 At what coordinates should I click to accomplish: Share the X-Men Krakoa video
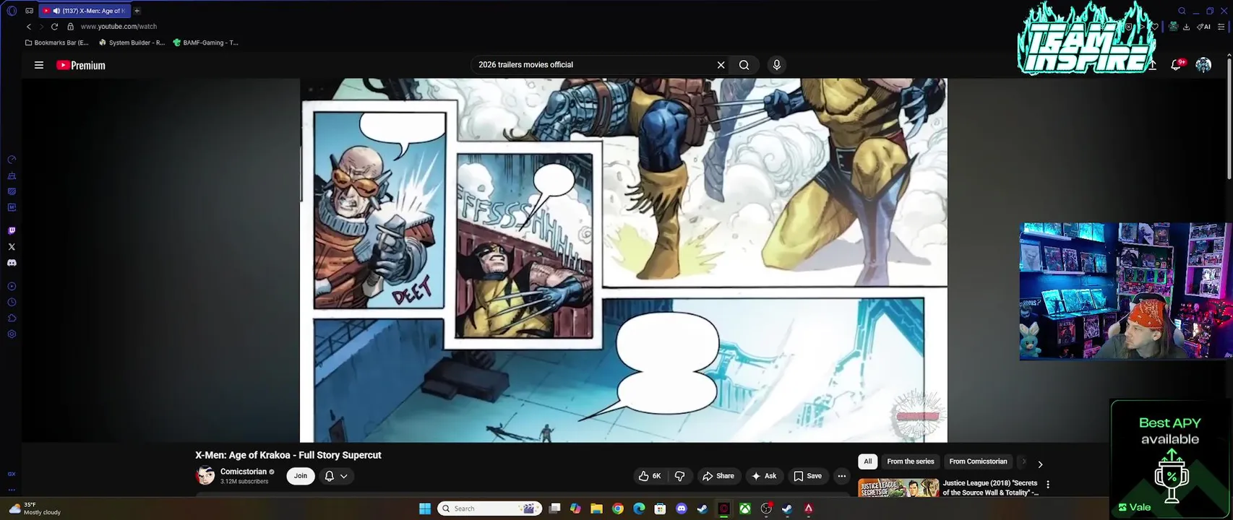point(718,476)
